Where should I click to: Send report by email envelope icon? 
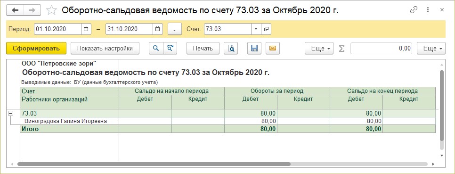point(272,48)
